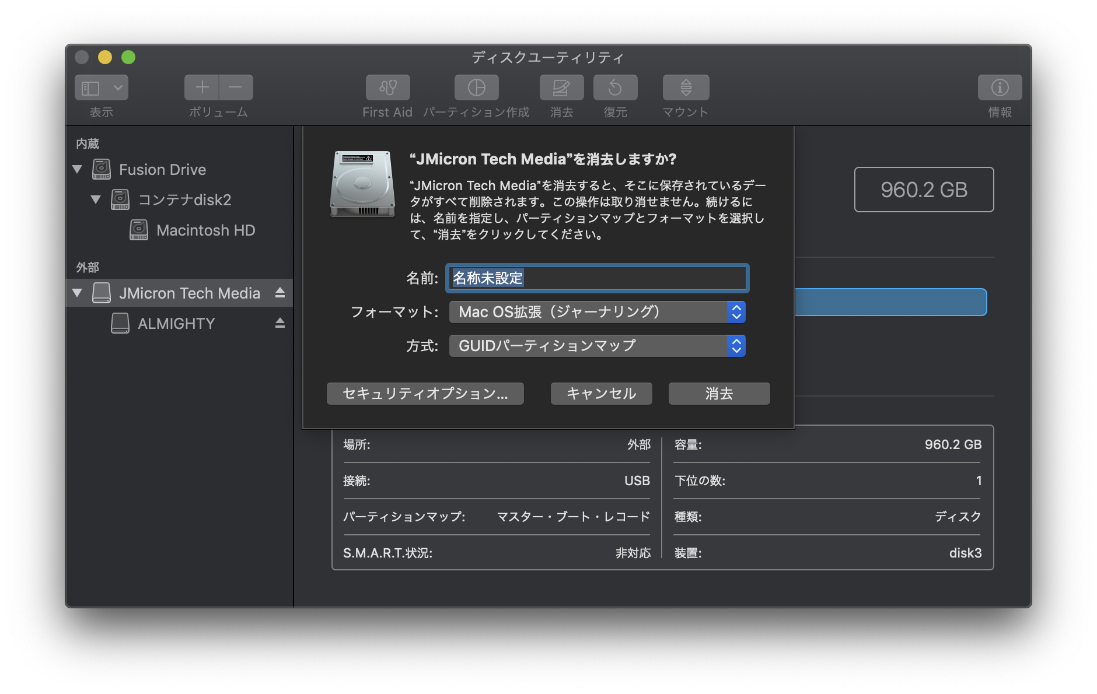1097x694 pixels.
Task: Click the 消去 confirm button in dialog
Action: [719, 394]
